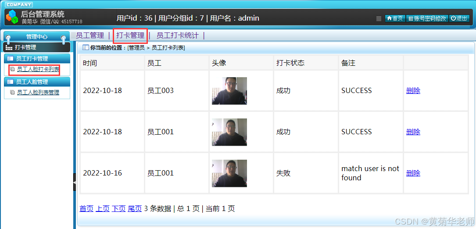Viewport: 476px width, 229px height.
Task: Click breadcrumb icon before 你当前的位置
Action: tap(86, 47)
